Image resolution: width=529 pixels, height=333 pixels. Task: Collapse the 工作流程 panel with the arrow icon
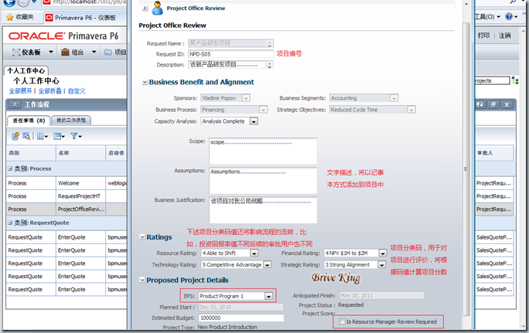[14, 104]
